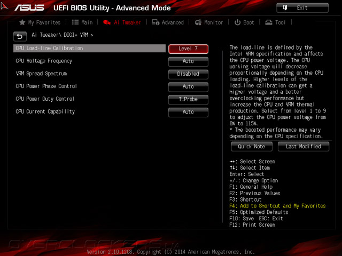Open CPU Power Duty Control T.Probe dropdown
The height and width of the screenshot is (256, 342).
[188, 100]
